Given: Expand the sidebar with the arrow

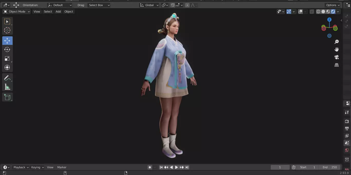Looking at the screenshot, I should pyautogui.click(x=341, y=20).
